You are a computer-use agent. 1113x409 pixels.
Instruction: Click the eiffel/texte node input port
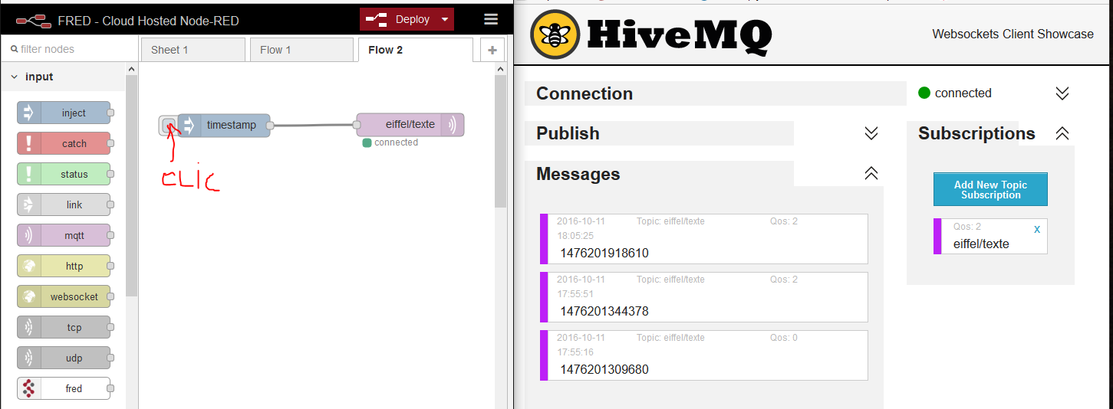357,125
